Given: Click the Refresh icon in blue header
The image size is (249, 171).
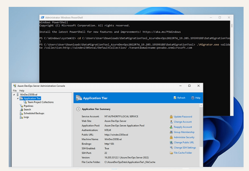Looking at the screenshot, I should [x=175, y=98].
